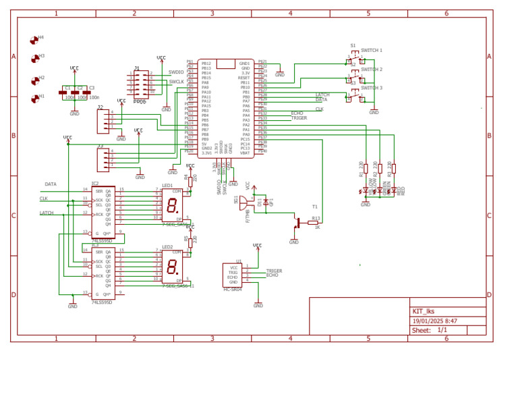Image resolution: width=518 pixels, height=401 pixels.
Task: Select the H2 mounting hole symbol
Action: (35, 80)
